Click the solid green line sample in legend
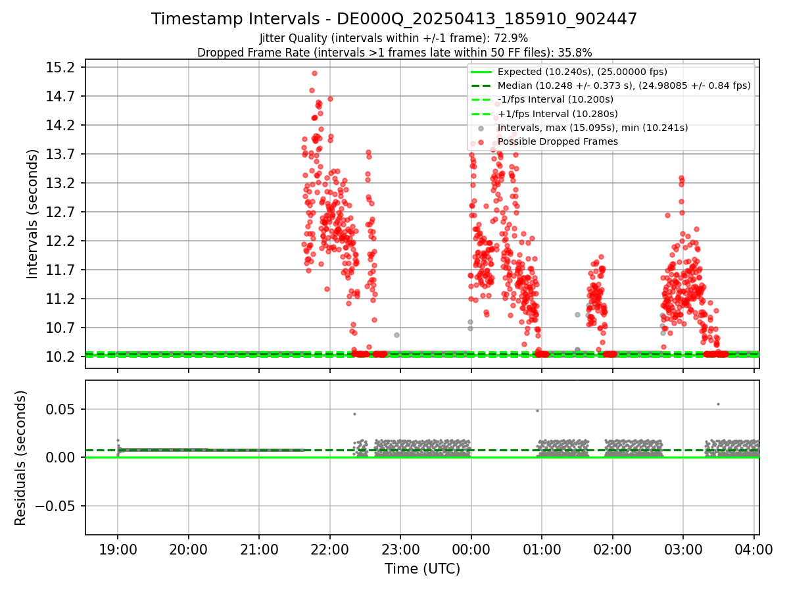This screenshot has width=789, height=592. pos(481,72)
